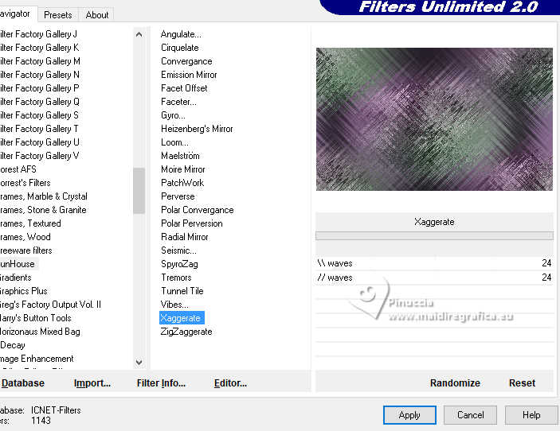Switch to the Presets tab

coord(58,15)
